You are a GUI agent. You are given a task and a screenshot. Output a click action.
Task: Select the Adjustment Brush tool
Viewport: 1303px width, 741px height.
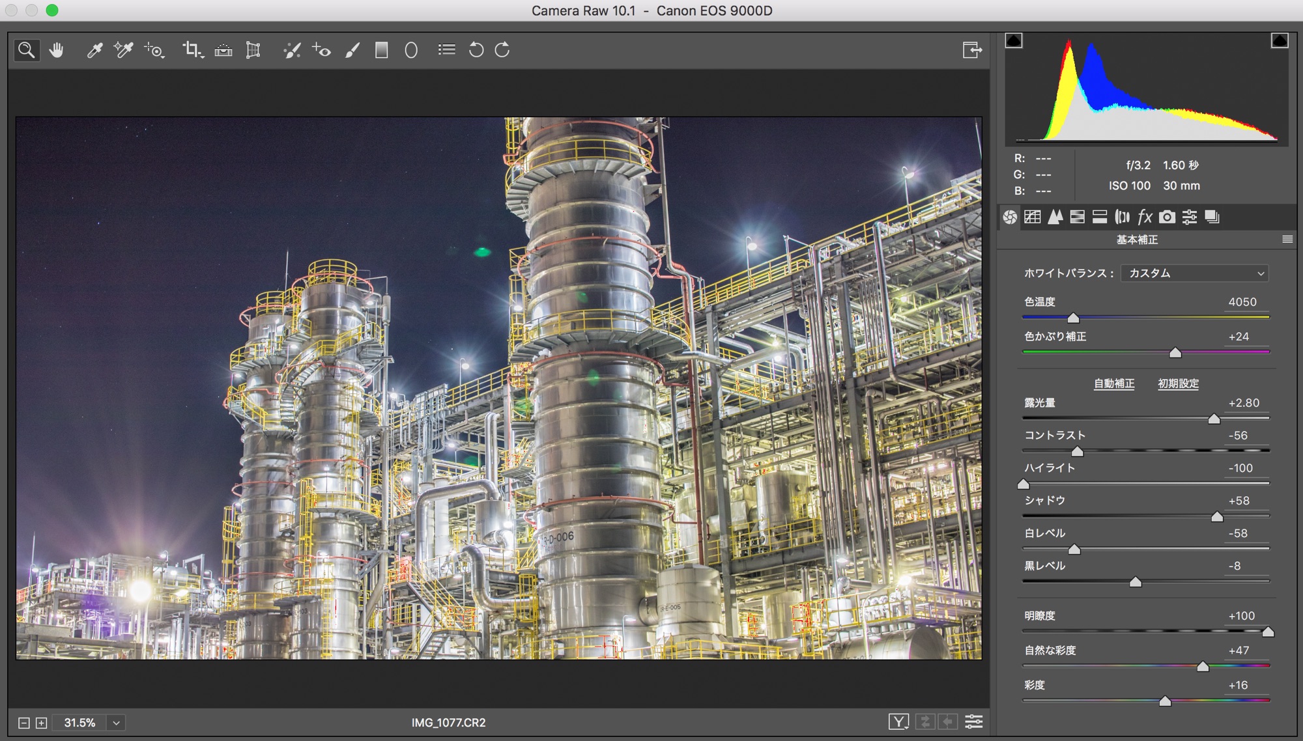(x=352, y=50)
